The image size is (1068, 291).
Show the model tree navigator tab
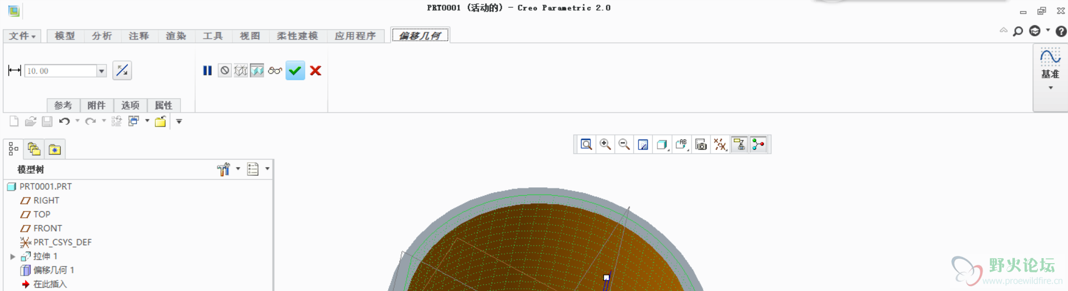click(x=13, y=149)
